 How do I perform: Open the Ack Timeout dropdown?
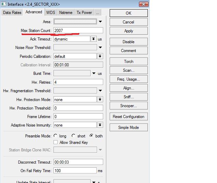(94, 39)
